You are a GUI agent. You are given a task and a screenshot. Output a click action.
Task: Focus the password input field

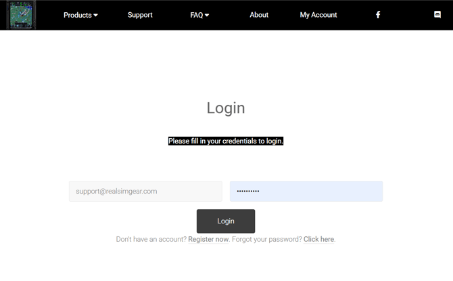(306, 192)
